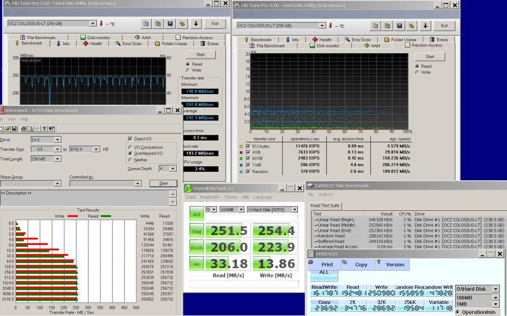The height and width of the screenshot is (316, 507).
Task: Open options icon in right HD Tune toolbar
Action: (411, 26)
